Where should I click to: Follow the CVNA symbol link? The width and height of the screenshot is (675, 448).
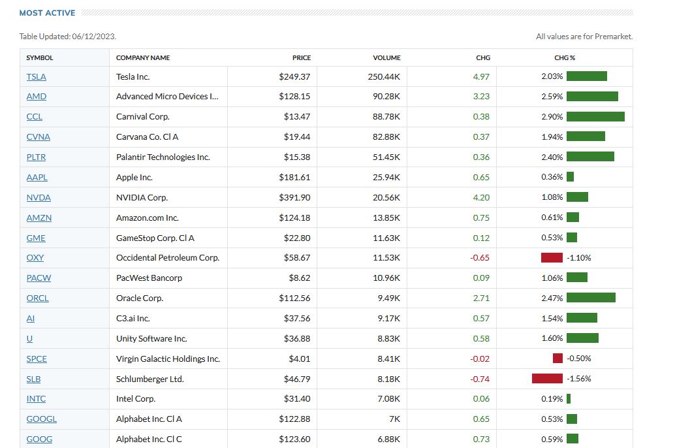point(38,137)
